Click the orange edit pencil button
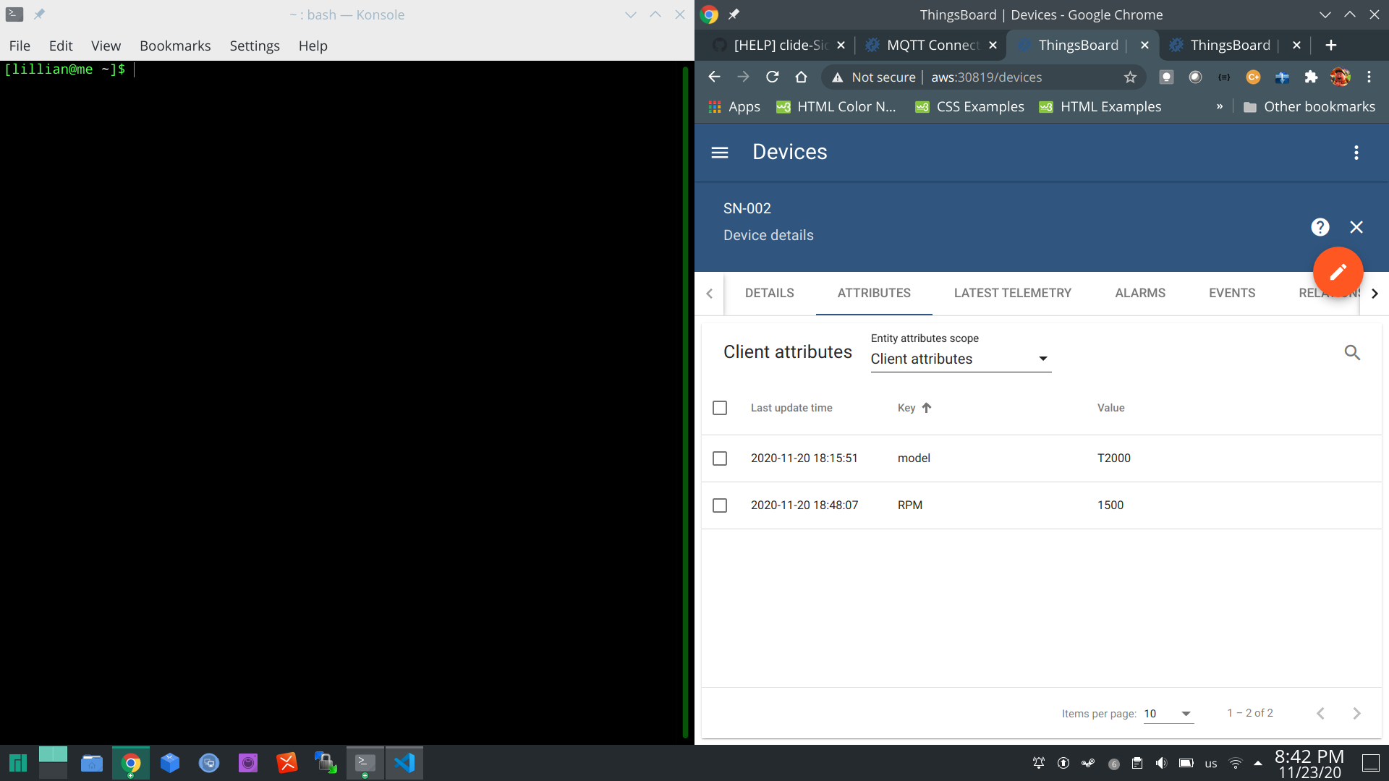This screenshot has width=1389, height=781. [x=1338, y=272]
